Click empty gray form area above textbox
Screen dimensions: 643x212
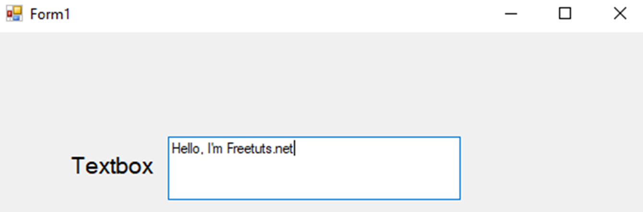(314, 86)
